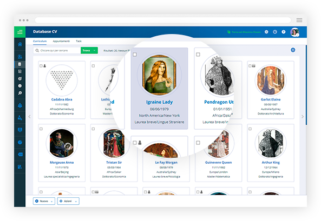Open Guinevere Queen profile name link
The width and height of the screenshot is (321, 221).
click(x=219, y=162)
